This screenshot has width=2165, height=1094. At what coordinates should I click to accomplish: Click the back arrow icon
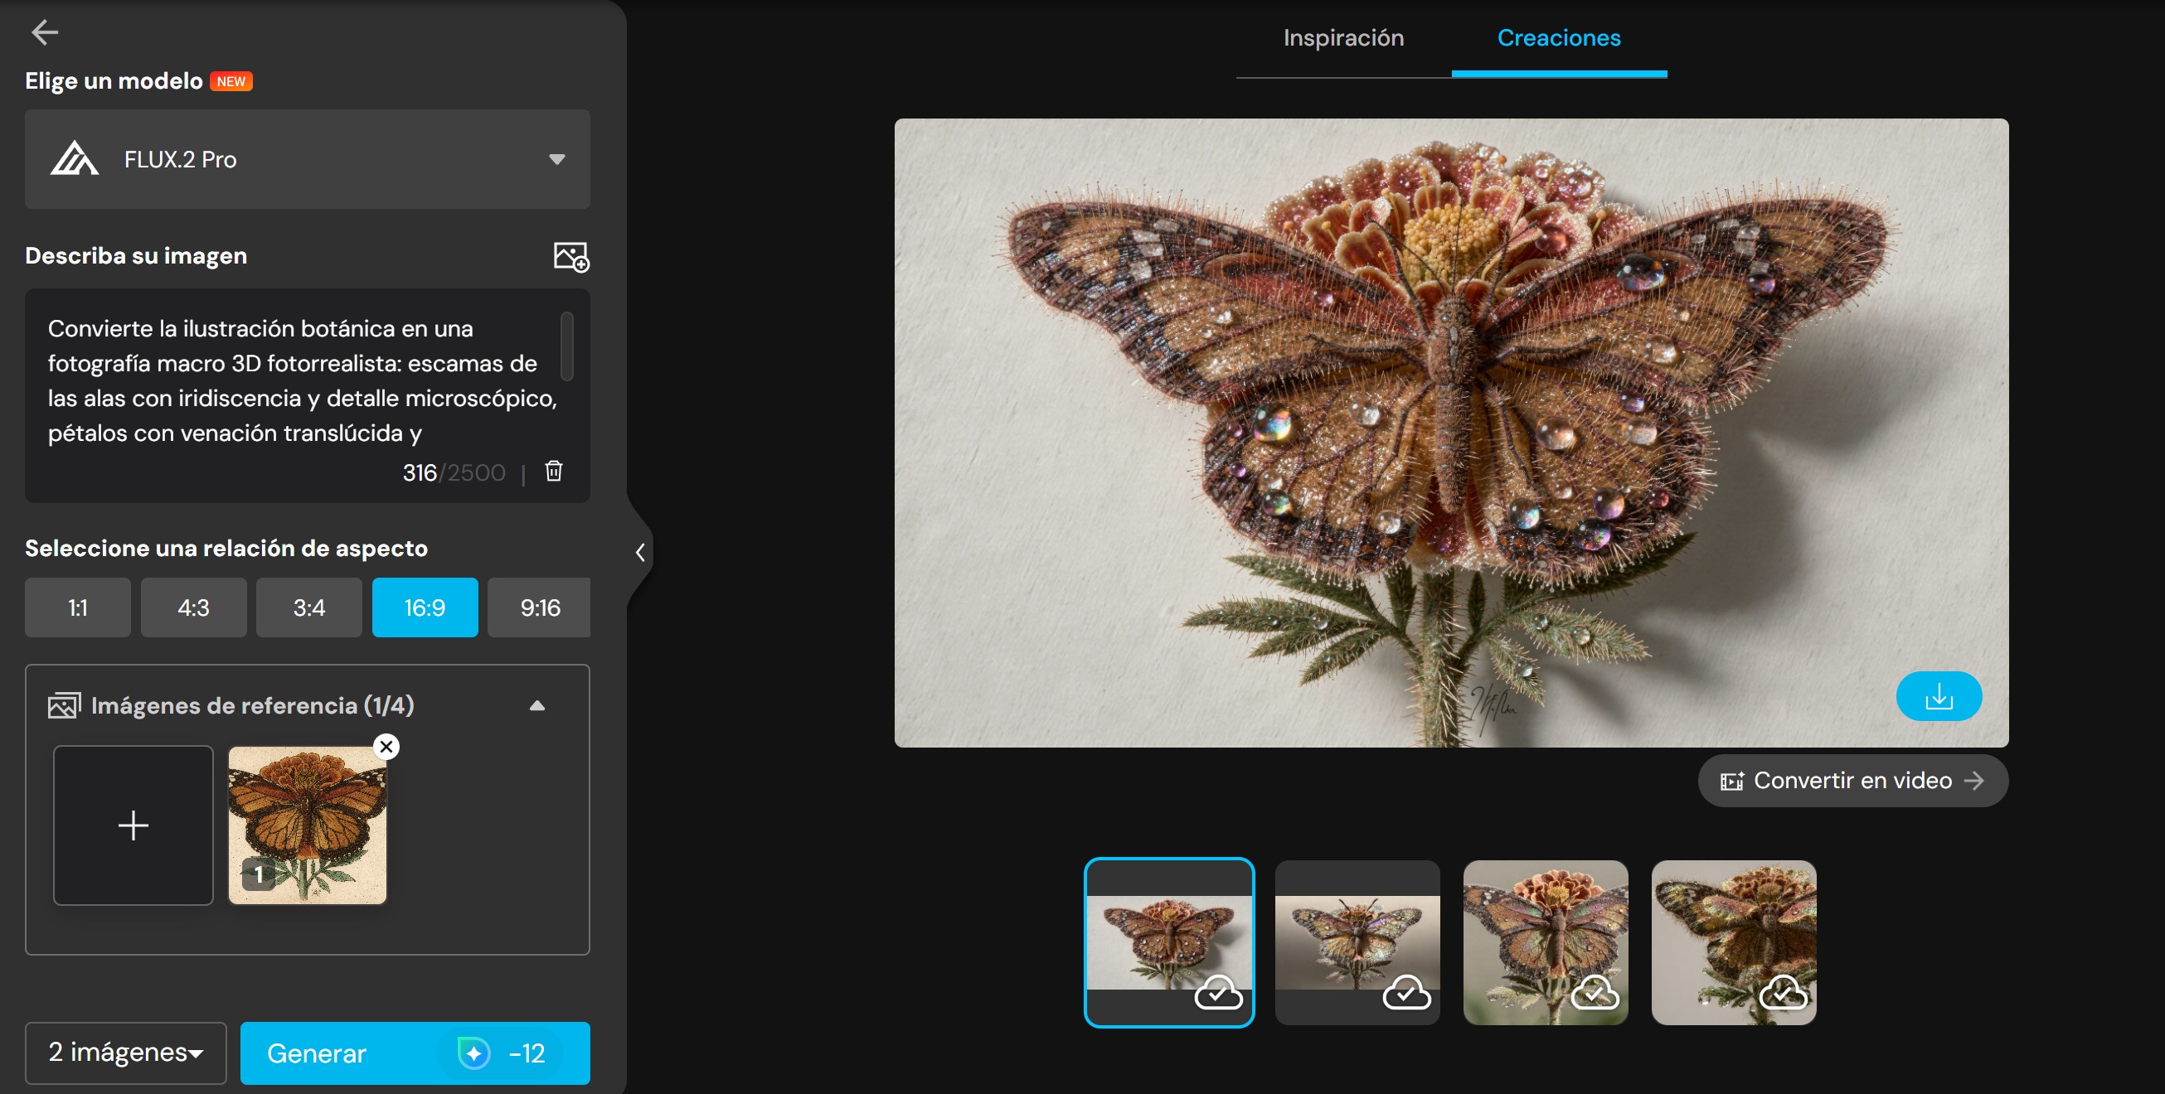[45, 32]
